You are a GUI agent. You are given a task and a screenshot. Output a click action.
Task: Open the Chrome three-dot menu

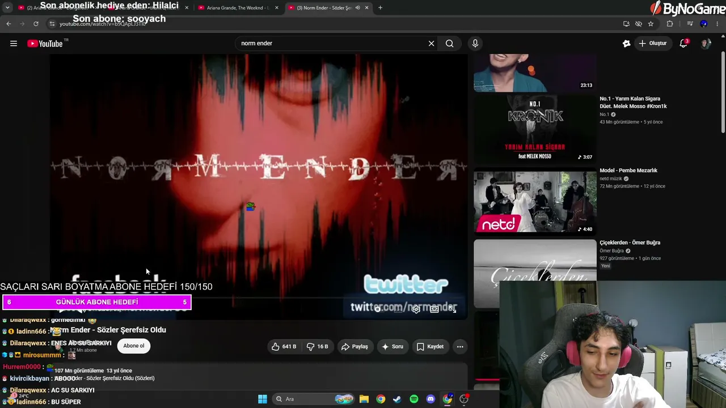click(717, 24)
